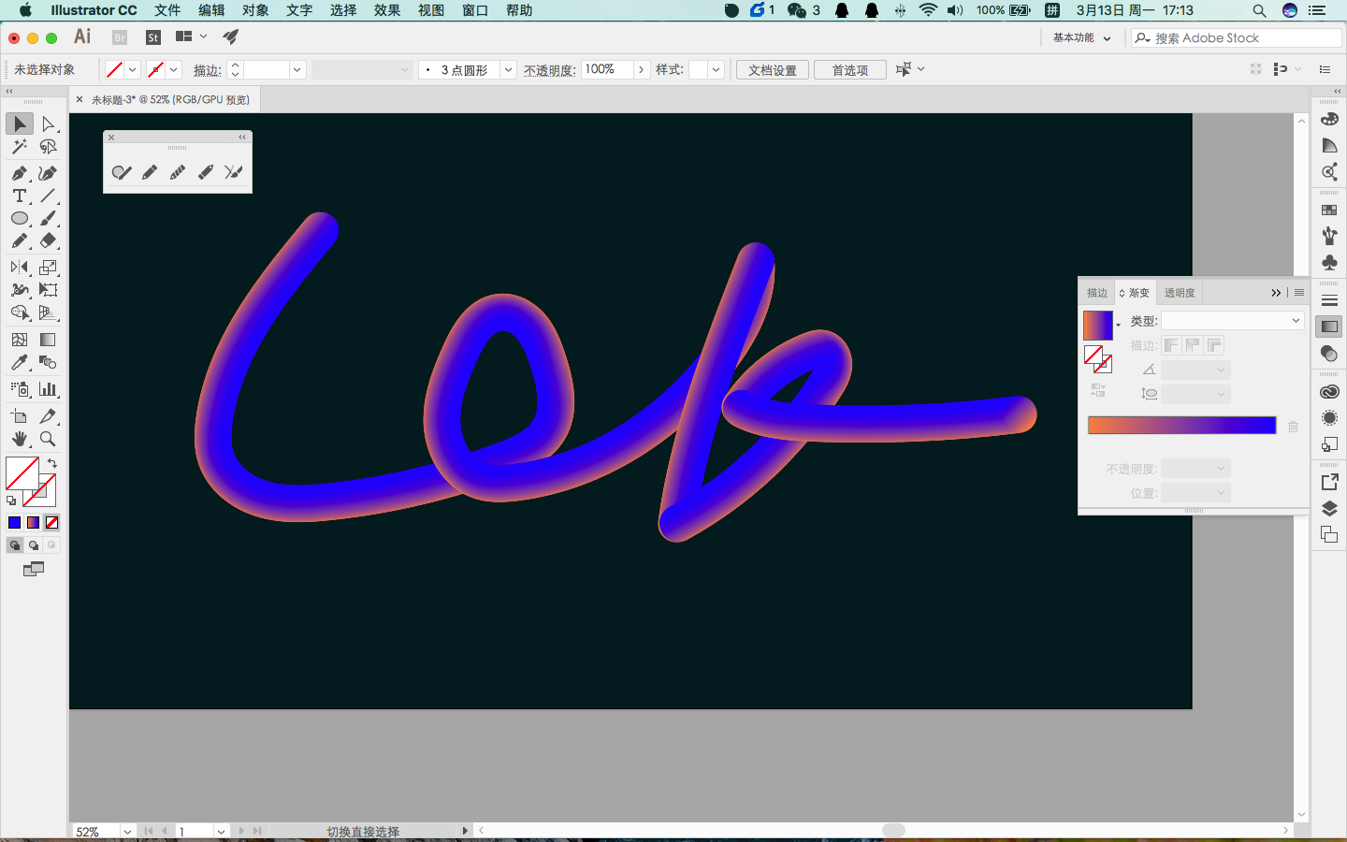Open stroke weight 描边 dropdown
1347x842 pixels.
coord(297,70)
